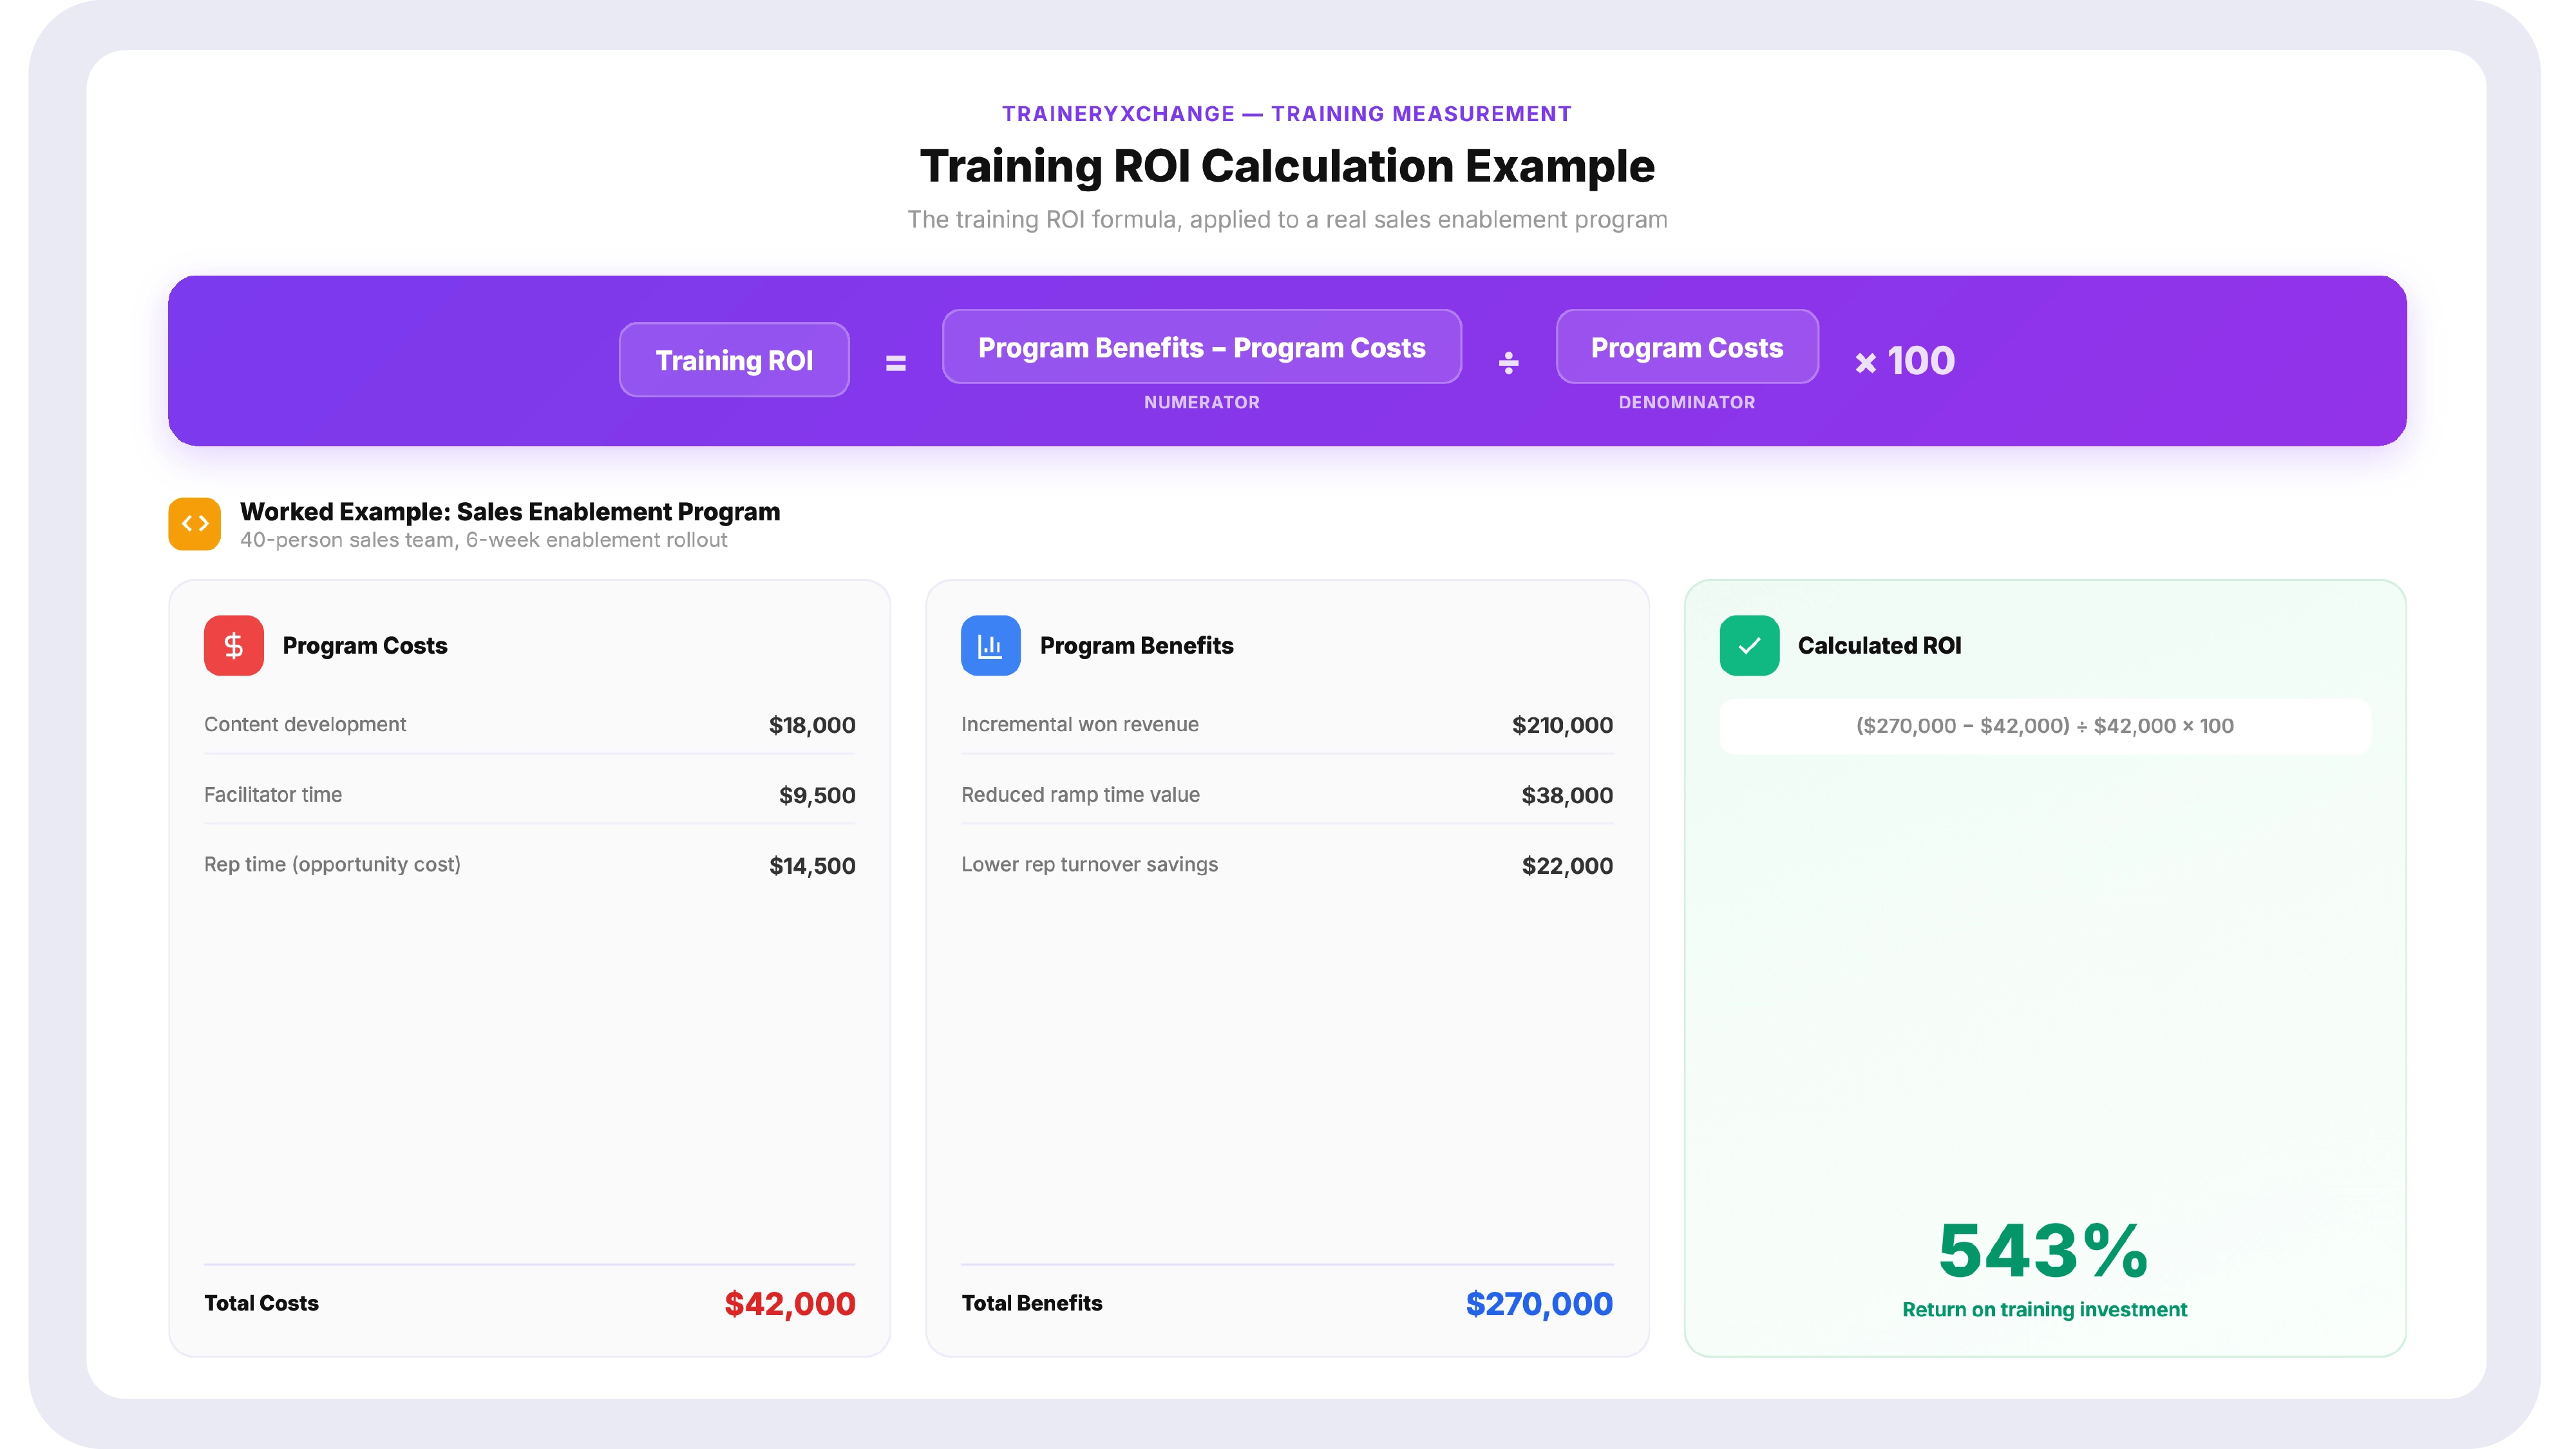
Task: Click the Return on training investment caption
Action: (2044, 1309)
